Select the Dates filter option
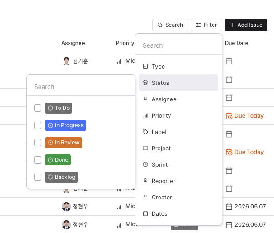This screenshot has width=274, height=233. tap(179, 213)
